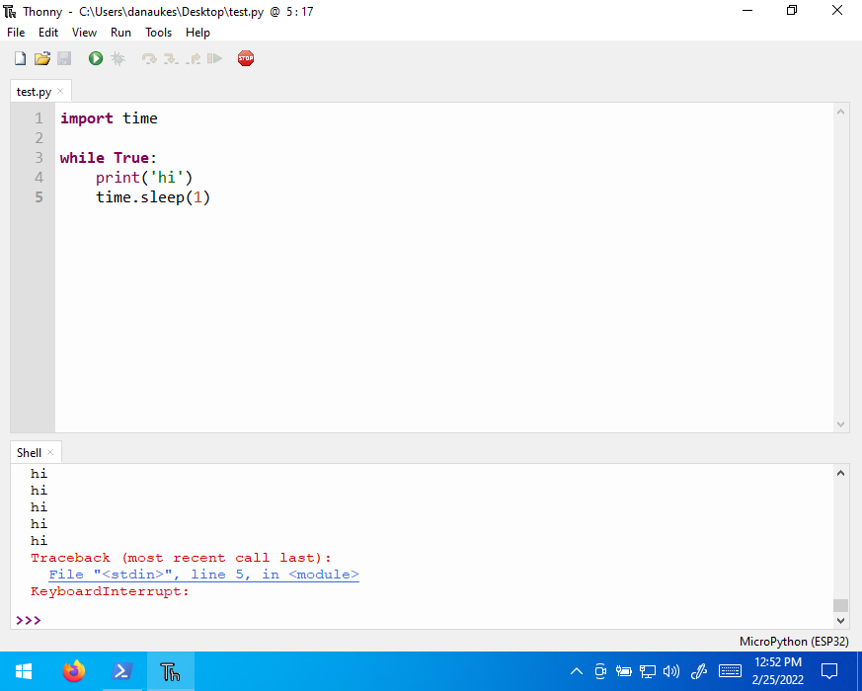862x691 pixels.
Task: Save the file with the floppy icon
Action: 64,58
